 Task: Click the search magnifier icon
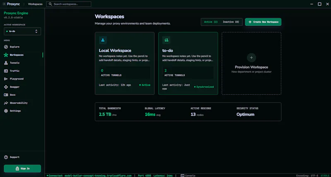pyautogui.click(x=50, y=4)
